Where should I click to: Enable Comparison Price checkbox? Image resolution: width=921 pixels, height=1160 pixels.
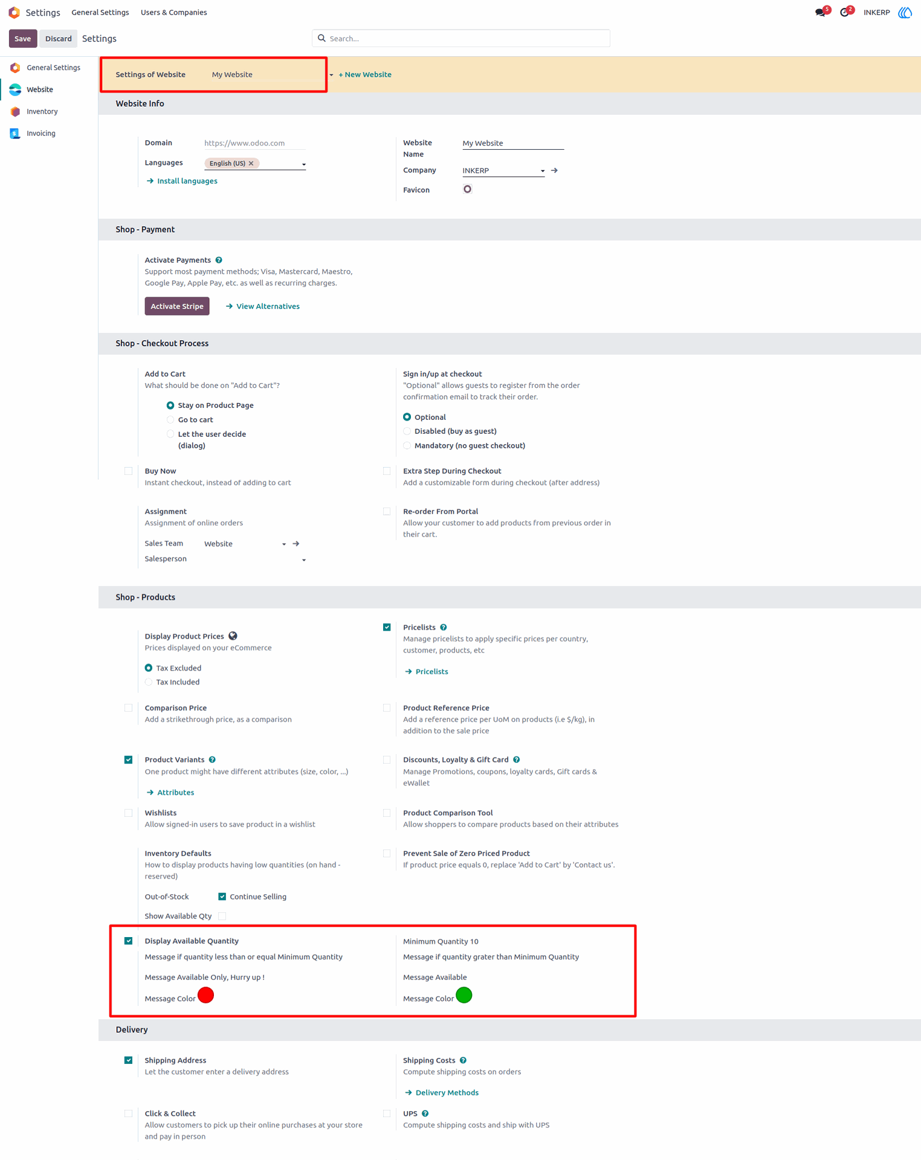pyautogui.click(x=128, y=708)
